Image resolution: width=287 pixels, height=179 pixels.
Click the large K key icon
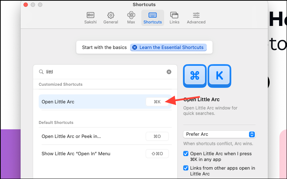tap(219, 76)
